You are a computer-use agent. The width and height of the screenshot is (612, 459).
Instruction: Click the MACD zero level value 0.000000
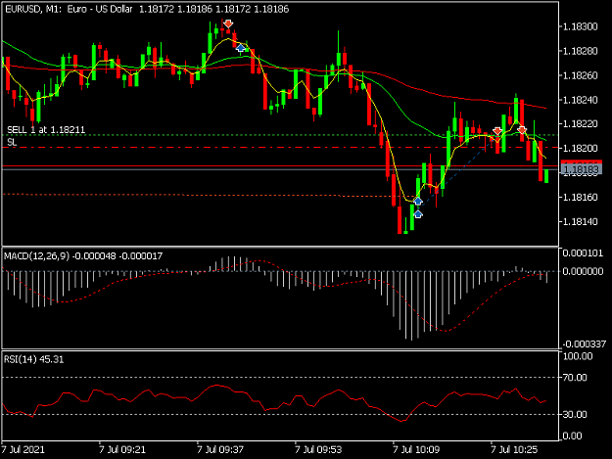pyautogui.click(x=584, y=271)
